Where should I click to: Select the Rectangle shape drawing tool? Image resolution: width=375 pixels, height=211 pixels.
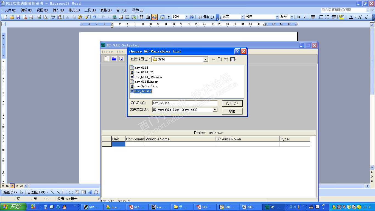(65, 192)
